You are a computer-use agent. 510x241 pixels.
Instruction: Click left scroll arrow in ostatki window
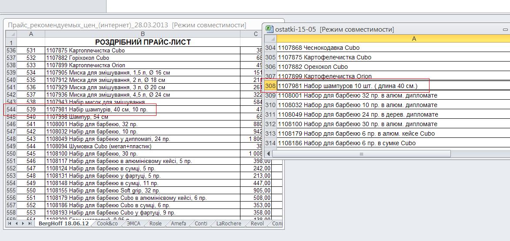click(268, 154)
